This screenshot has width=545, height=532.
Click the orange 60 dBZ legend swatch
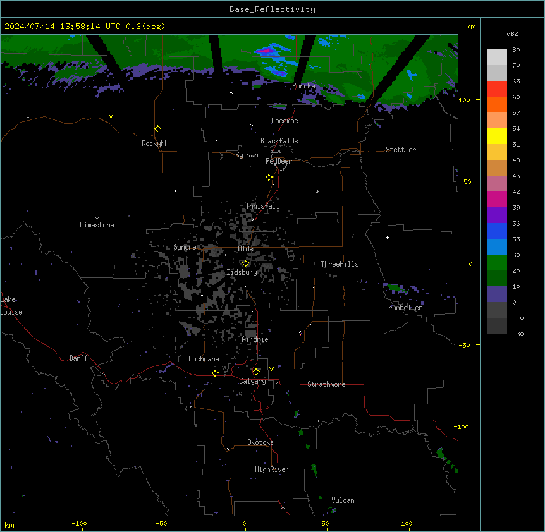tap(497, 104)
